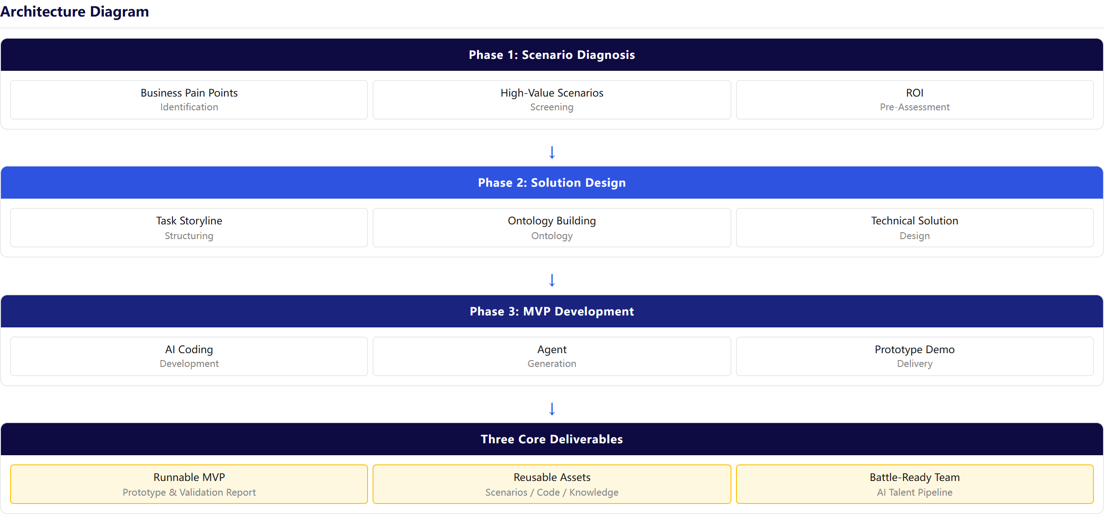Open the AI Coding Development card

click(189, 356)
